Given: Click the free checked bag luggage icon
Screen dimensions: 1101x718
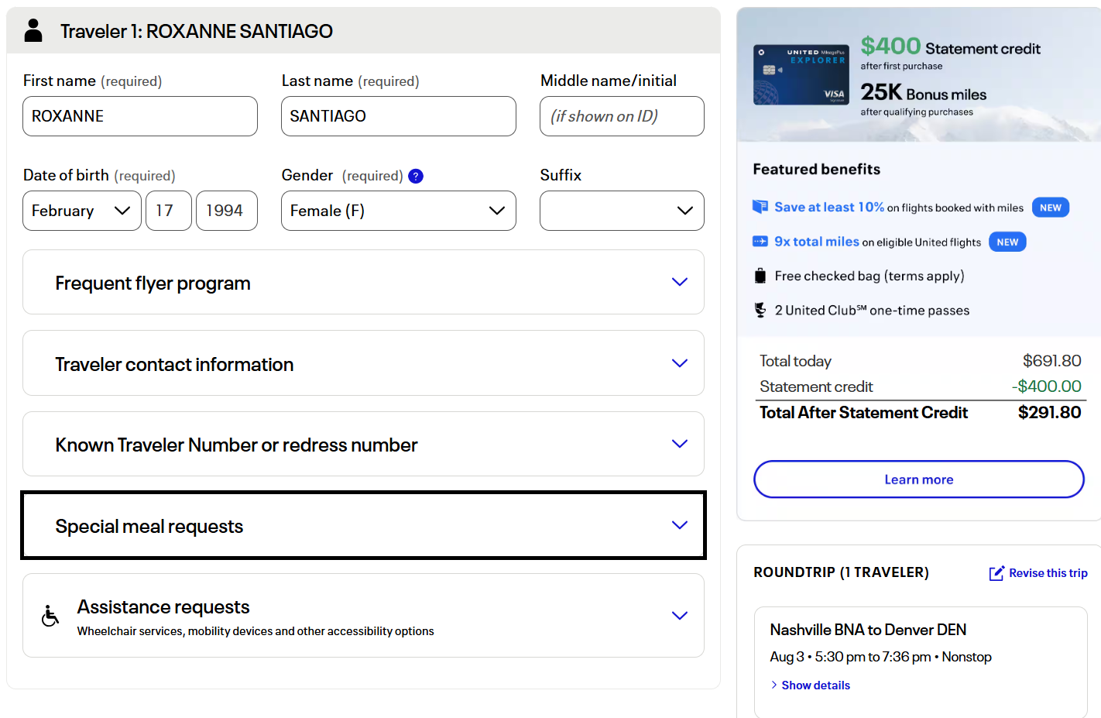Looking at the screenshot, I should (760, 276).
